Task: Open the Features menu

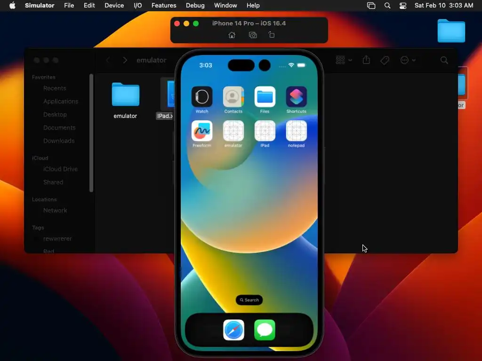Action: [164, 6]
